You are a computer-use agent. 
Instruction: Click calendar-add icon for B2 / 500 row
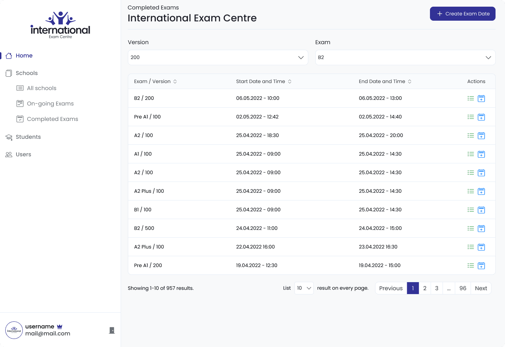coord(482,229)
